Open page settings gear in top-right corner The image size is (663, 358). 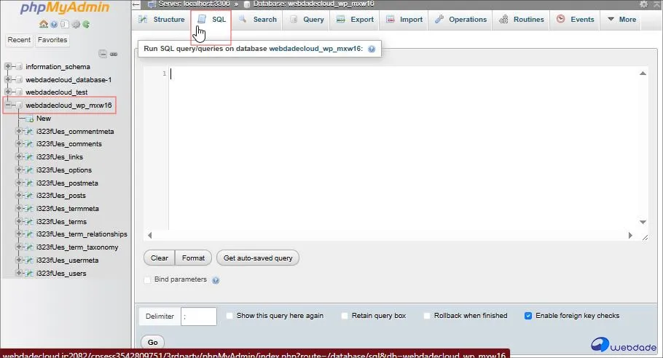pyautogui.click(x=643, y=4)
